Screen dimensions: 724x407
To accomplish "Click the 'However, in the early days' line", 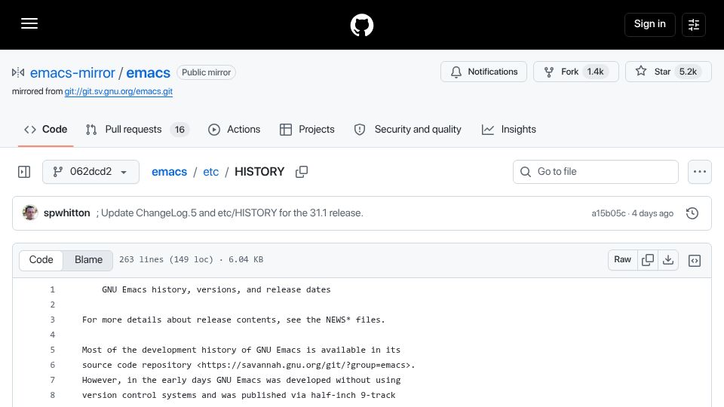I will pyautogui.click(x=241, y=380).
